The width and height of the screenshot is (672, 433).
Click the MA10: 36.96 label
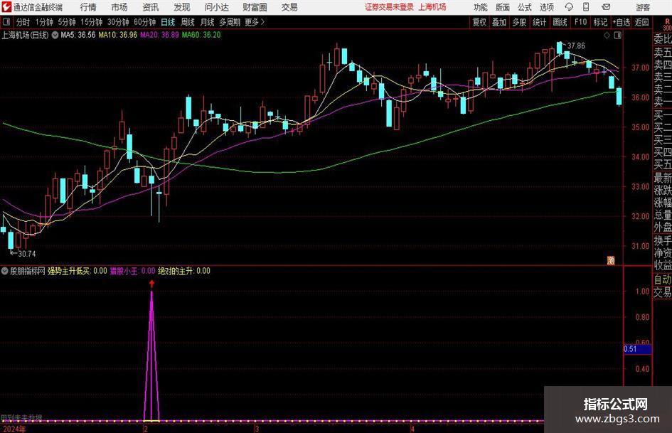118,35
